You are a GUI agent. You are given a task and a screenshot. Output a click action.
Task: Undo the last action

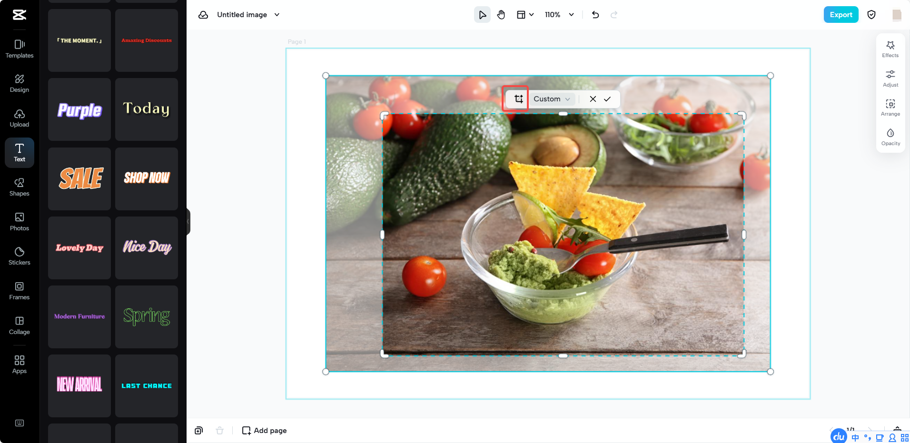point(595,14)
